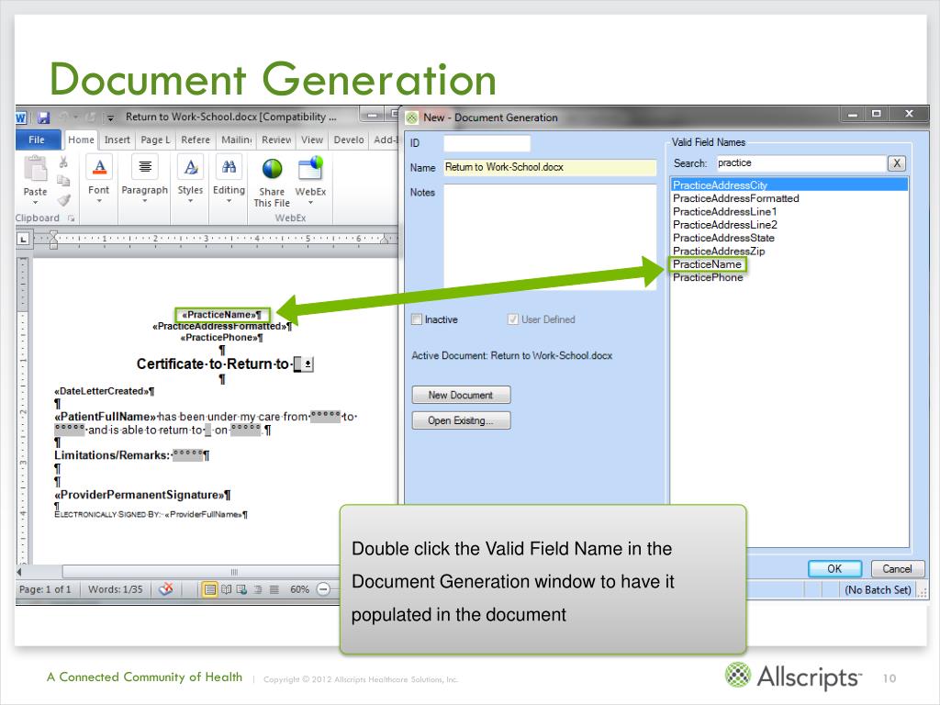
Task: Switch to Full Screen Reading view
Action: 226,589
